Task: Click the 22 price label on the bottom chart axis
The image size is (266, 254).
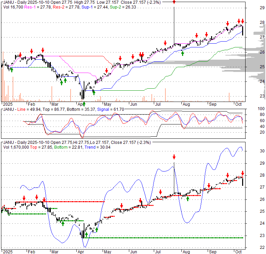Action: pyautogui.click(x=262, y=247)
